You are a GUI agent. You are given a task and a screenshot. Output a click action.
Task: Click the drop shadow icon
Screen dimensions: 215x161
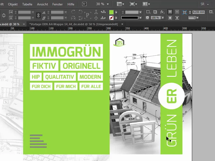[x=155, y=12]
